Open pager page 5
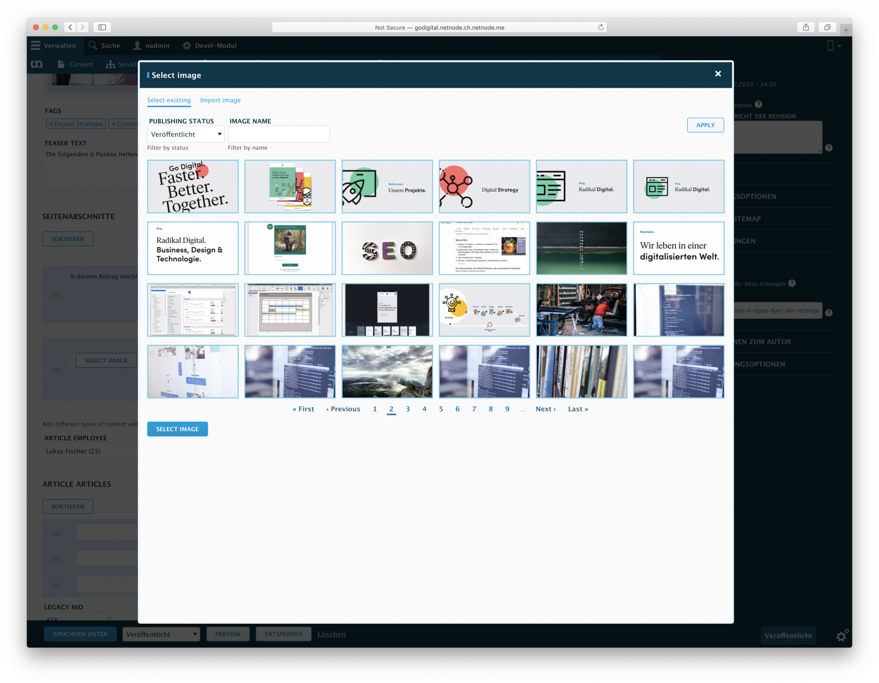 pos(441,409)
